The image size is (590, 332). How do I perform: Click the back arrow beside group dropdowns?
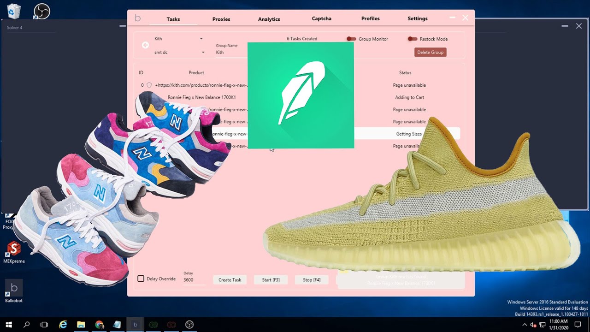[x=145, y=45]
